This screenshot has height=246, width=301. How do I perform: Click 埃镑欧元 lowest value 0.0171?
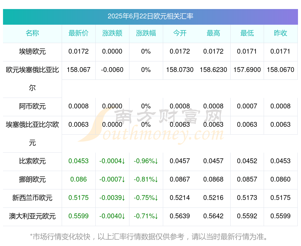(247, 51)
